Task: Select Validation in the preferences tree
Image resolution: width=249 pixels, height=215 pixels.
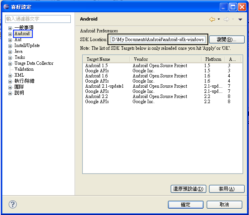Action: tap(24, 69)
